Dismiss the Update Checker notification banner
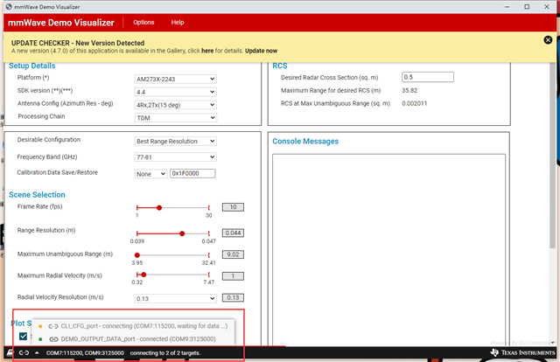 548,40
